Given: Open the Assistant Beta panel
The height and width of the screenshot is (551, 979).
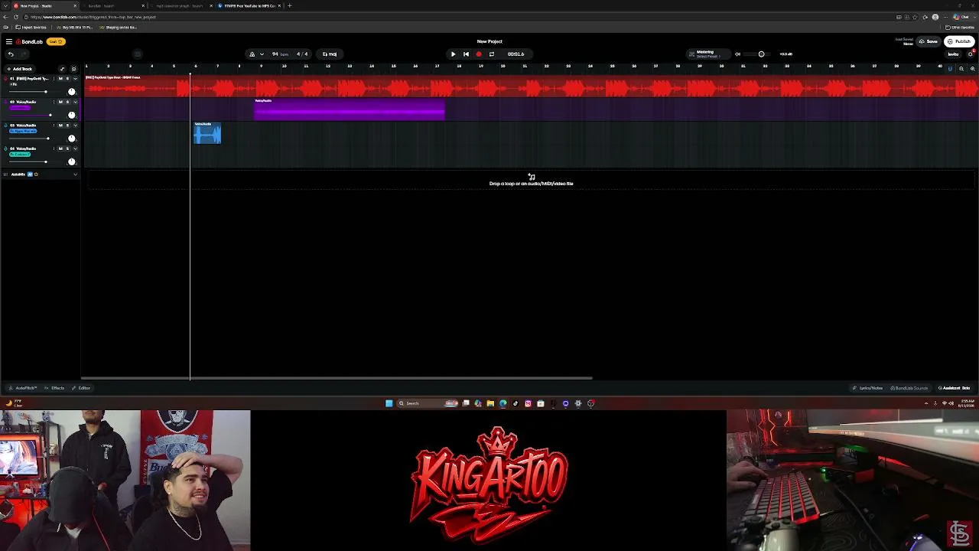Looking at the screenshot, I should (x=955, y=388).
